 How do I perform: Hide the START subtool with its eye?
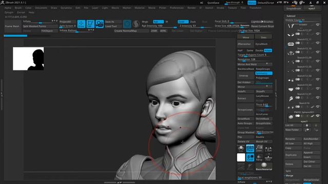pos(318,25)
